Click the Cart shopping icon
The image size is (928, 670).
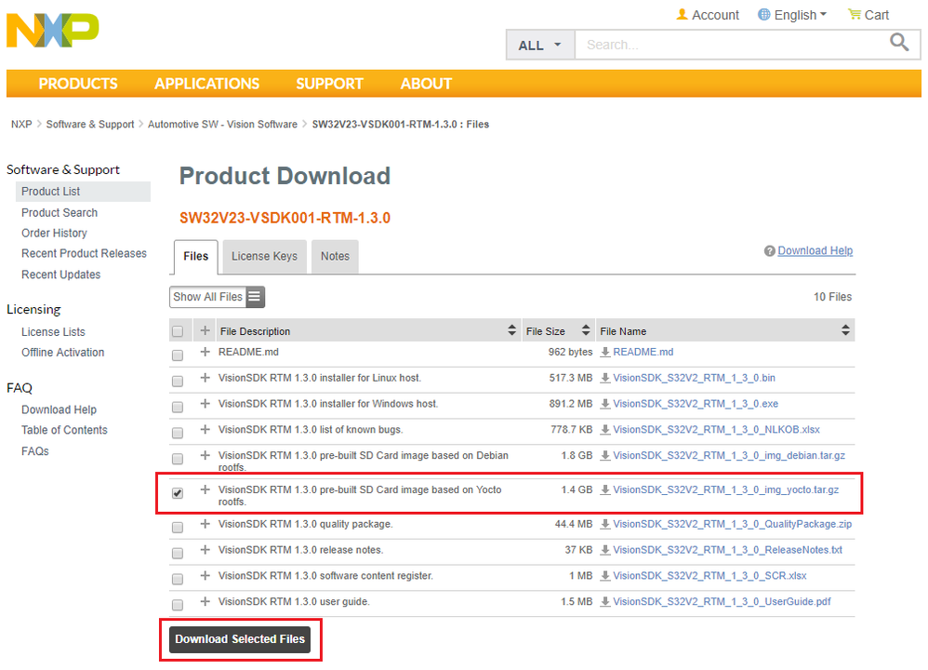pyautogui.click(x=854, y=14)
